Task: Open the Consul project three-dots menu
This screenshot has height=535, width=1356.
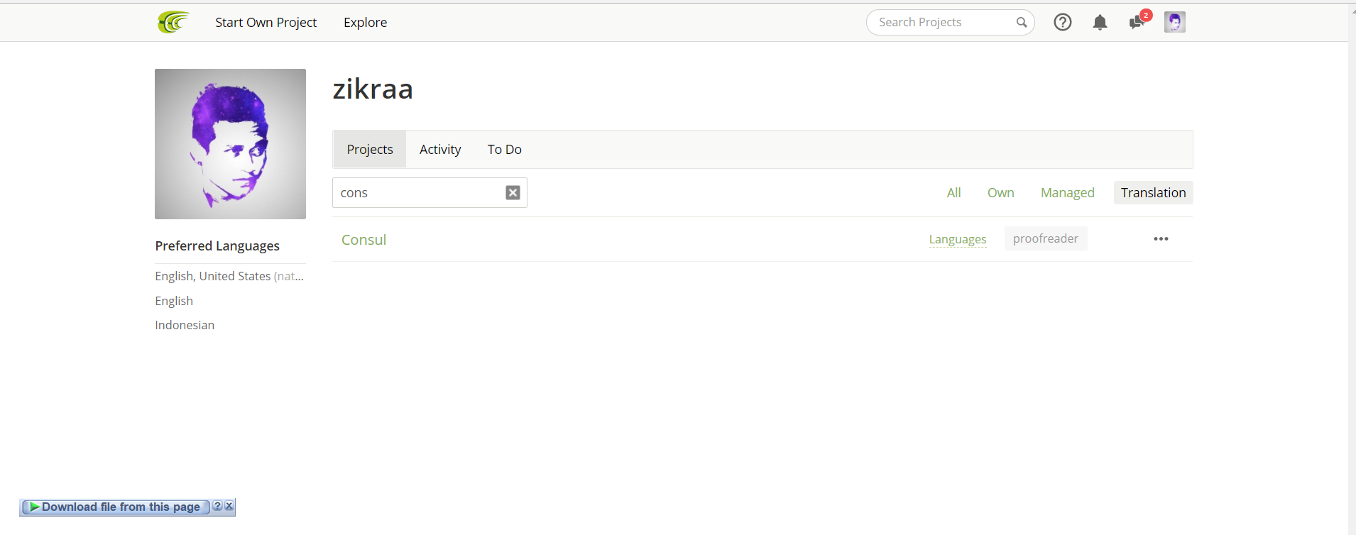Action: pos(1161,239)
